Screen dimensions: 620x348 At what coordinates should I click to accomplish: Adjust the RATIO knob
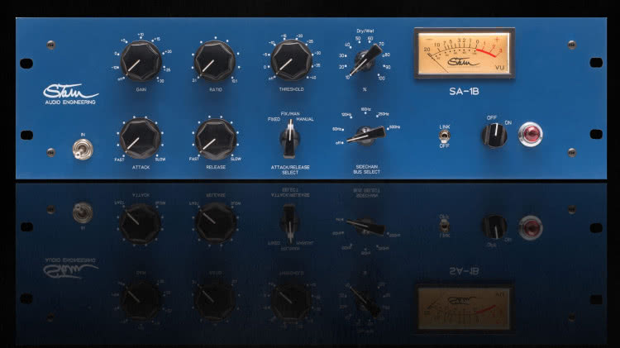[x=215, y=62]
